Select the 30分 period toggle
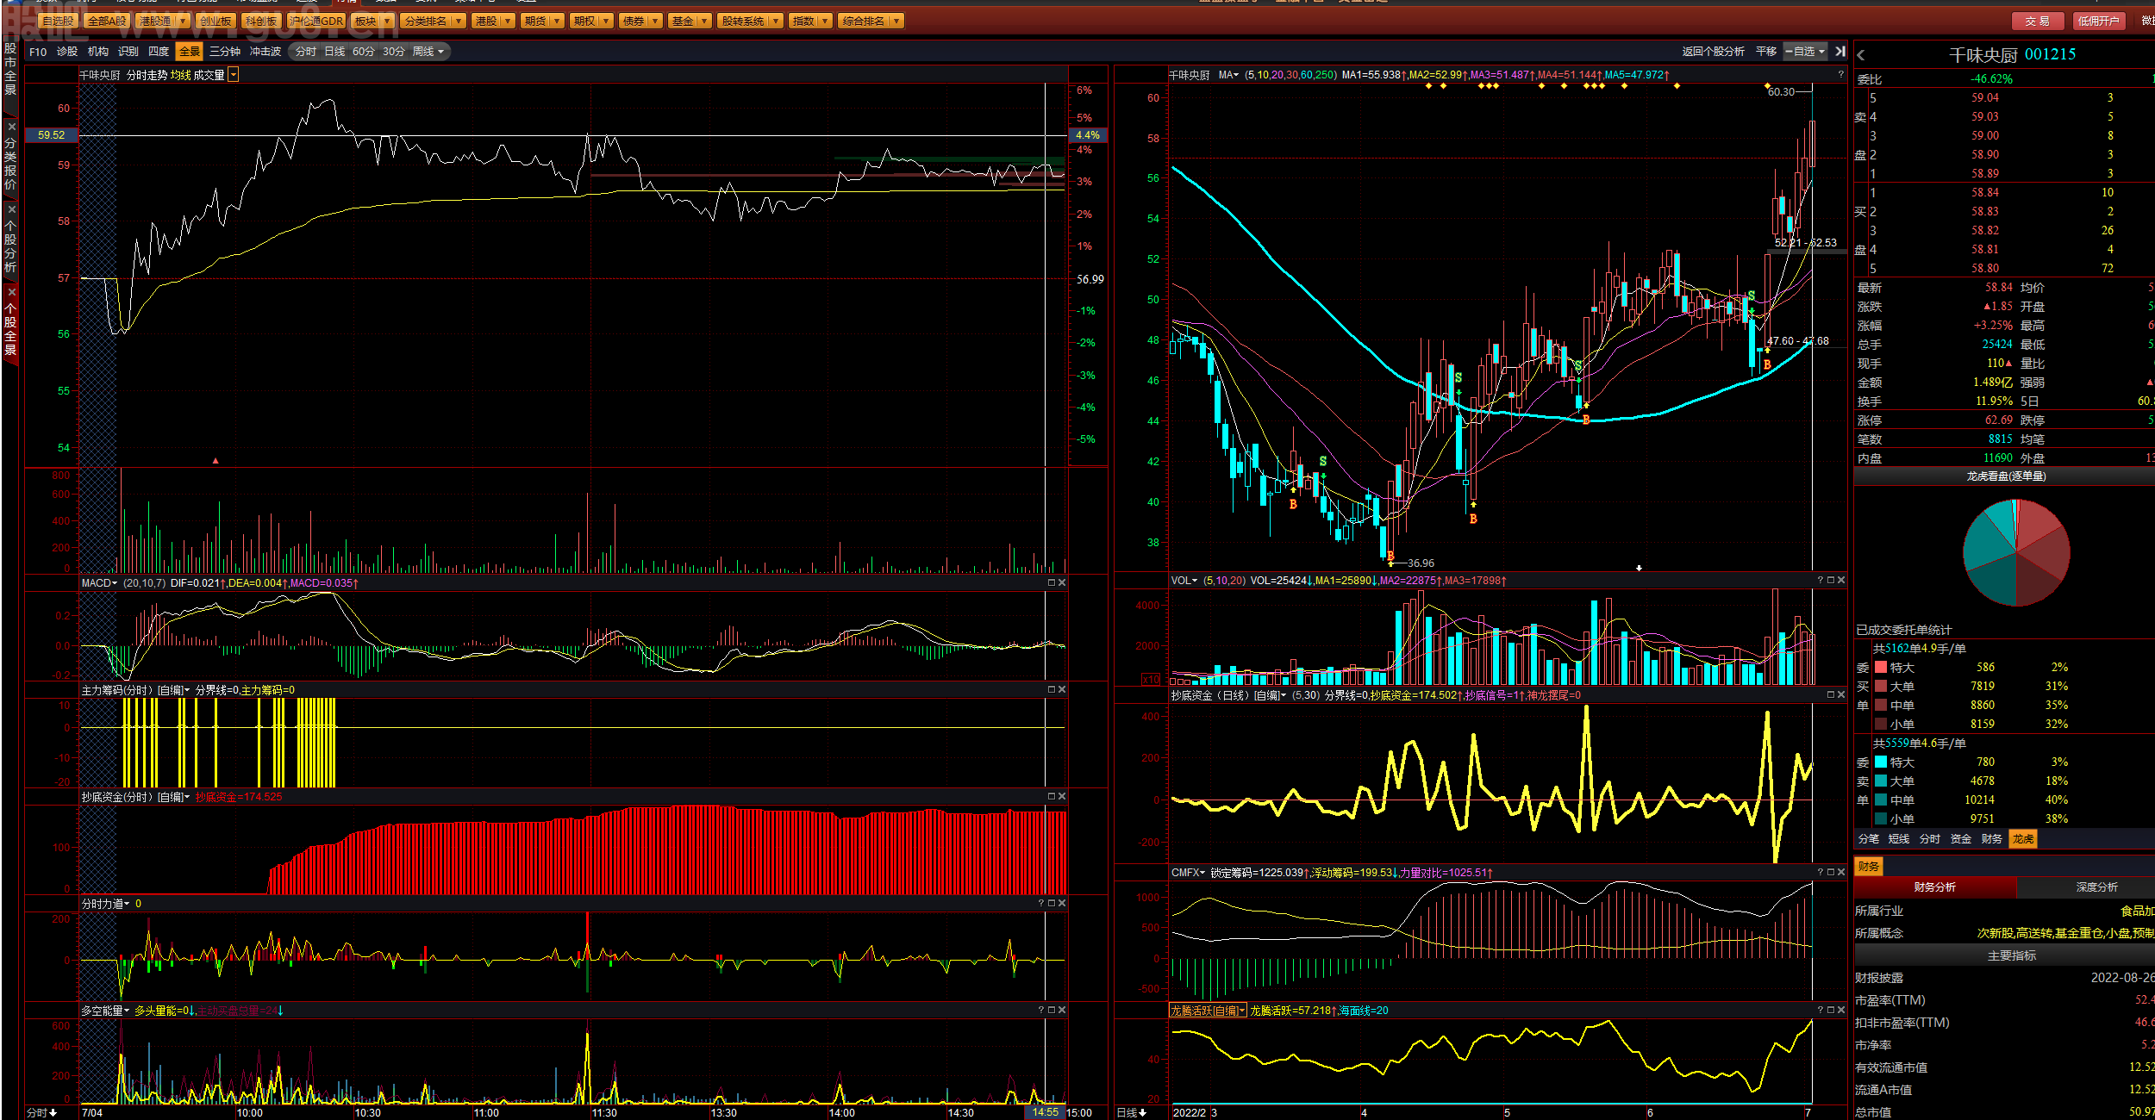The height and width of the screenshot is (1120, 2155). click(394, 52)
